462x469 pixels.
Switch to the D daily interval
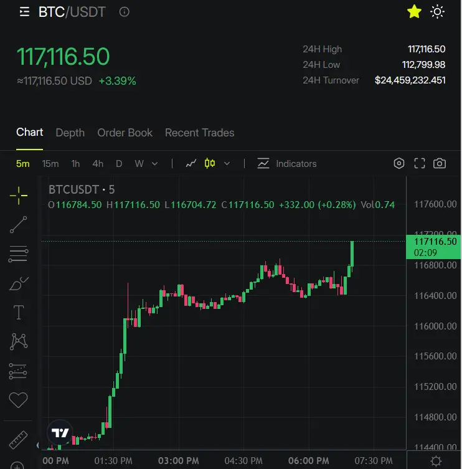(x=119, y=164)
